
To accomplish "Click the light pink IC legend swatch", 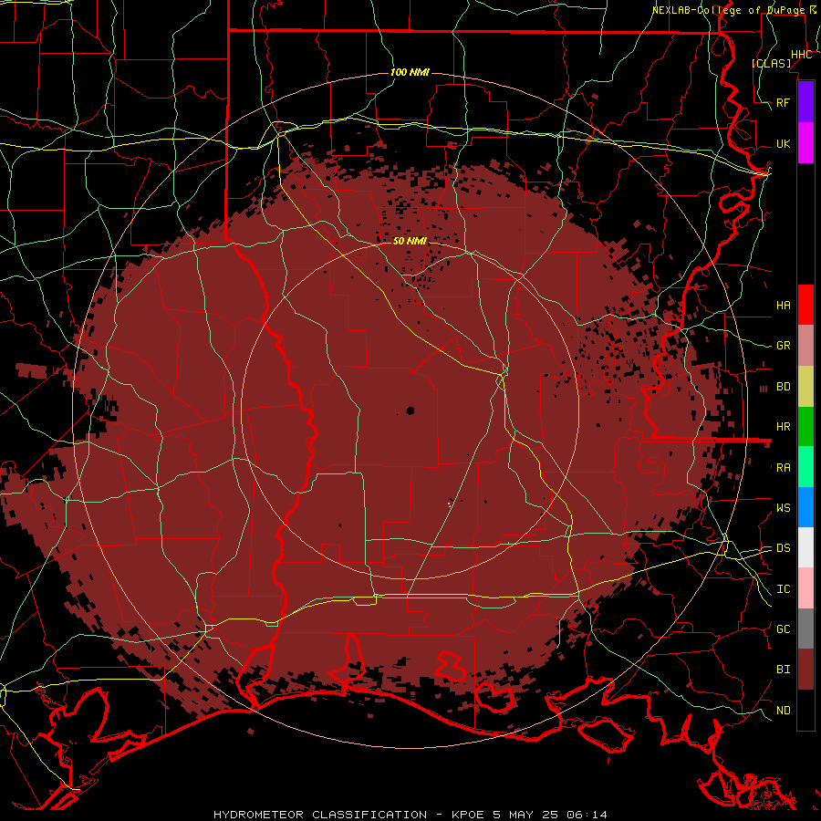I will point(805,588).
